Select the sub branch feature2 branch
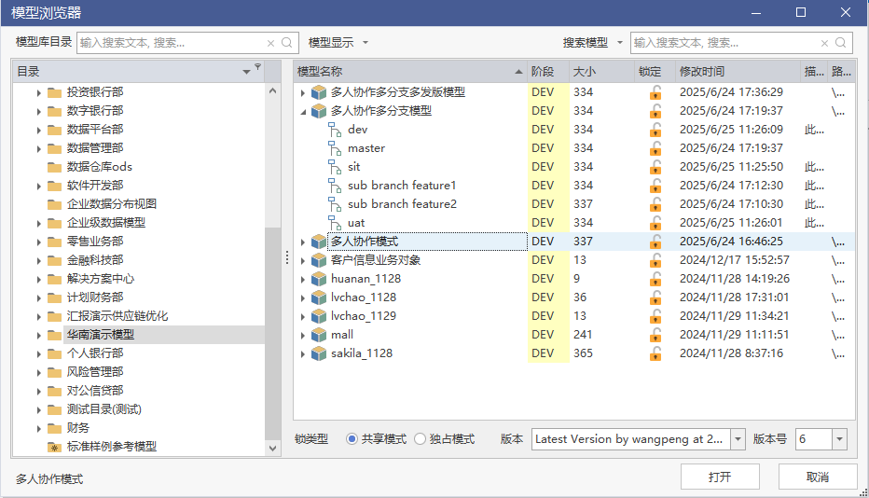869x498 pixels. coord(402,204)
